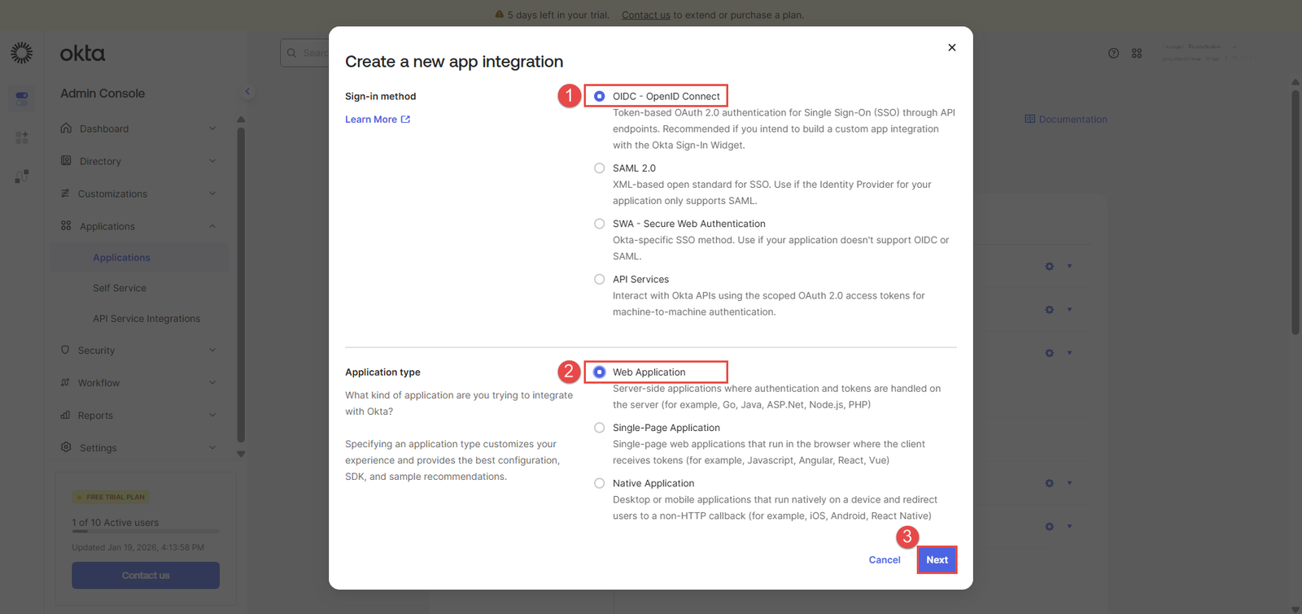Click the Okta logo in header
The height and width of the screenshot is (614, 1302).
pyautogui.click(x=82, y=54)
